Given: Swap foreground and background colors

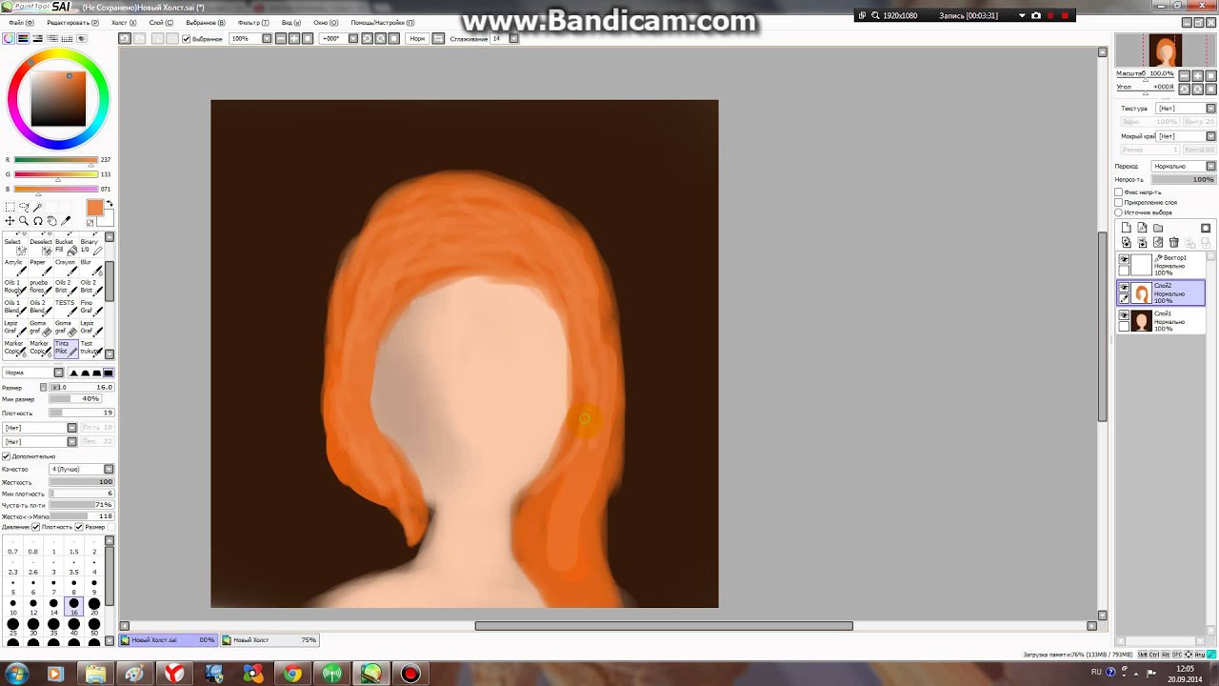Looking at the screenshot, I should (110, 204).
